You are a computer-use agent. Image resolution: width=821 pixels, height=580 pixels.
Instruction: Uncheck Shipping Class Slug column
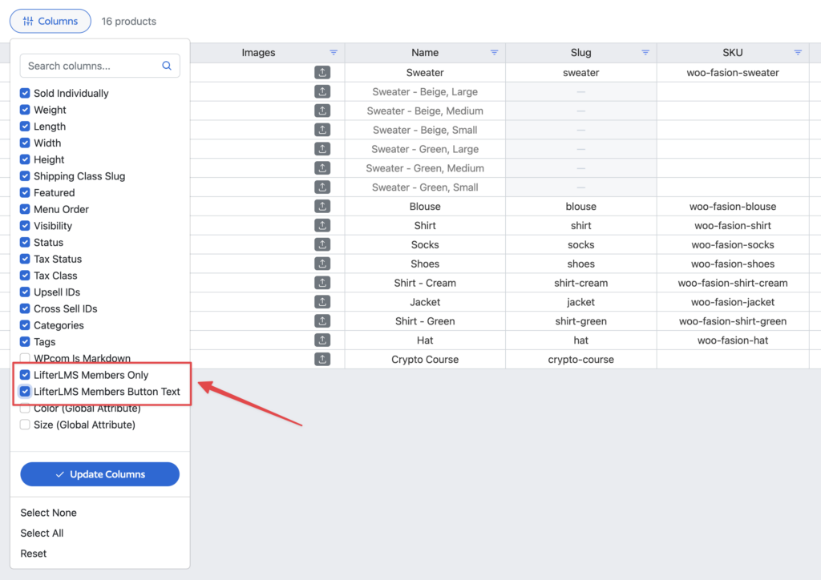[x=25, y=176]
